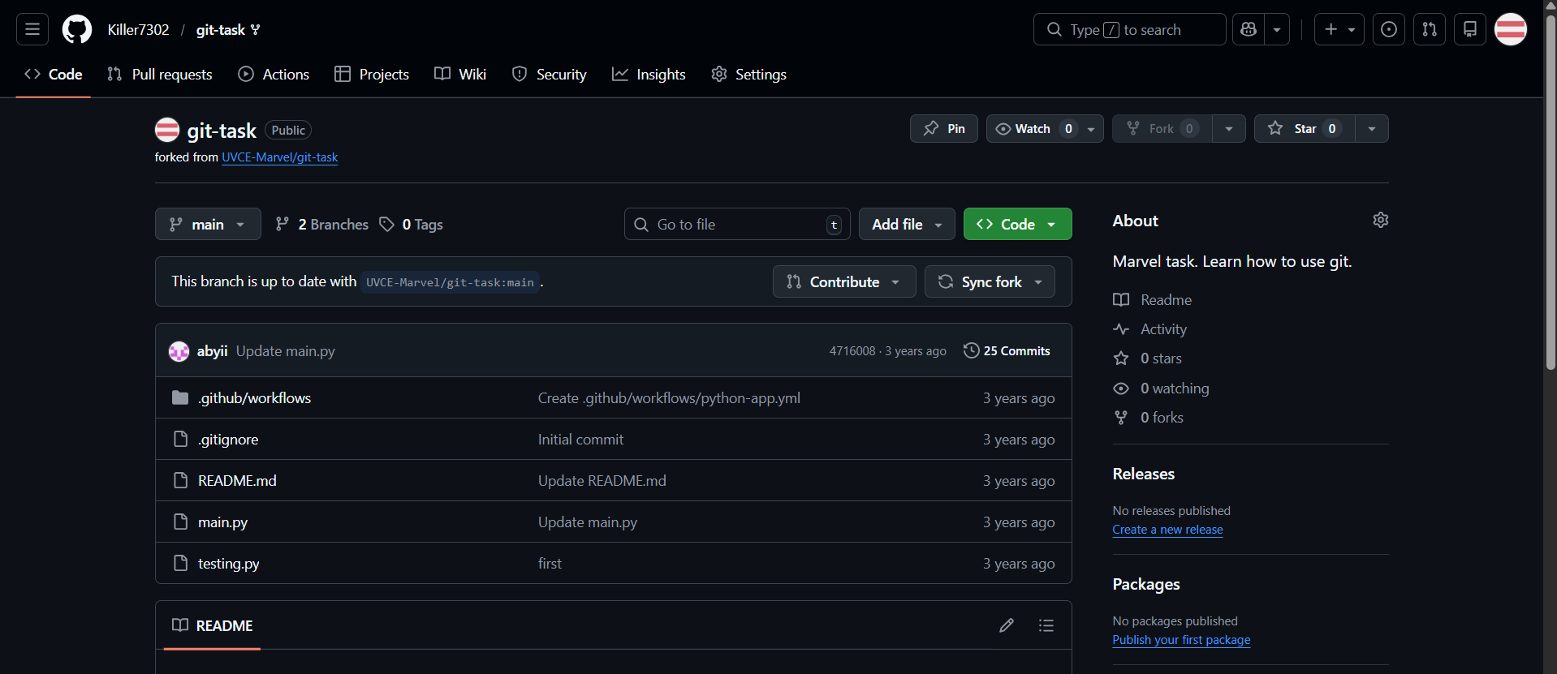View the 2 Branches link
Screen dimensions: 1557x674
pyautogui.click(x=322, y=225)
